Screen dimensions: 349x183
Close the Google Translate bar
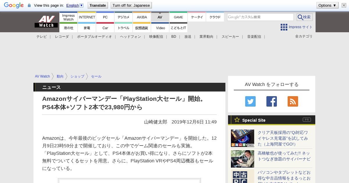click(x=344, y=5)
